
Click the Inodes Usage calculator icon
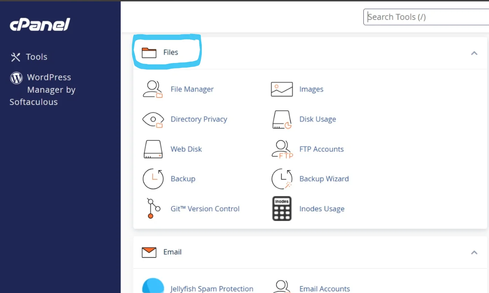point(282,209)
